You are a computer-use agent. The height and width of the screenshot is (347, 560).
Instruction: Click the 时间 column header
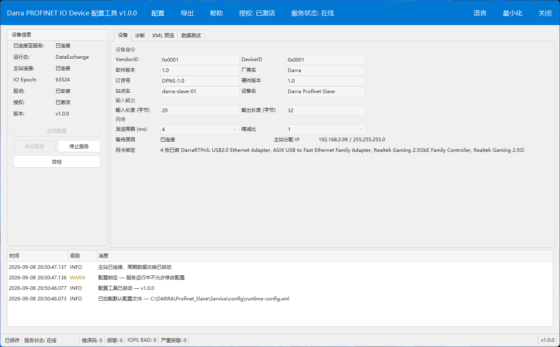[x=38, y=256]
